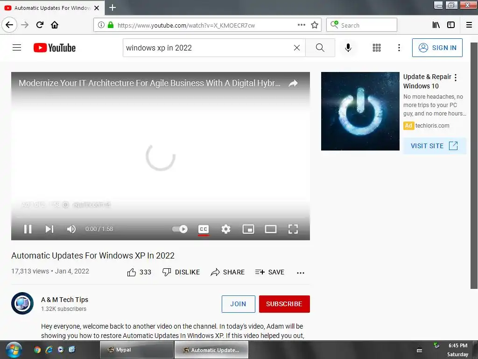Viewport: 478px width, 359px height.
Task: Bookmark this page with the star icon
Action: coord(315,25)
